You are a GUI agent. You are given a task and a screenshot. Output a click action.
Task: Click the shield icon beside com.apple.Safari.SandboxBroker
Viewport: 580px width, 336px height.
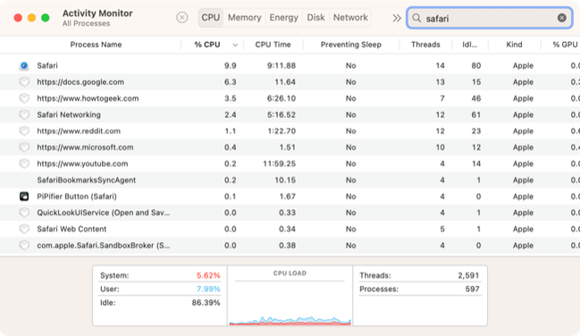(24, 245)
